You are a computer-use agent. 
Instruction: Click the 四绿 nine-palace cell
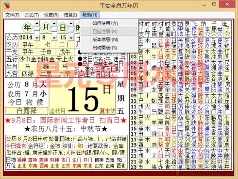(x=28, y=74)
